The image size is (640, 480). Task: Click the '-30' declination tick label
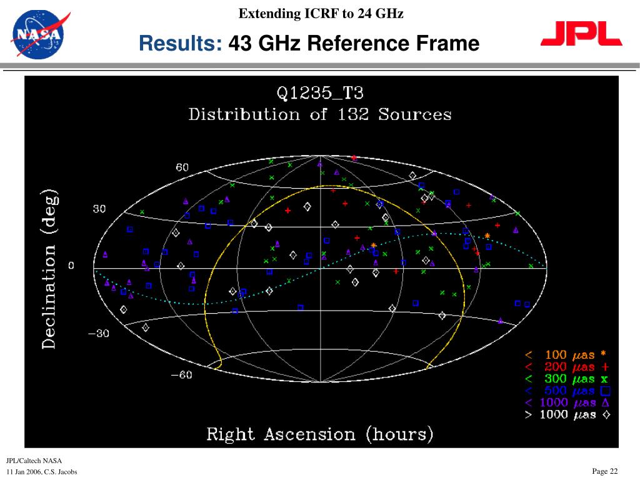[98, 334]
